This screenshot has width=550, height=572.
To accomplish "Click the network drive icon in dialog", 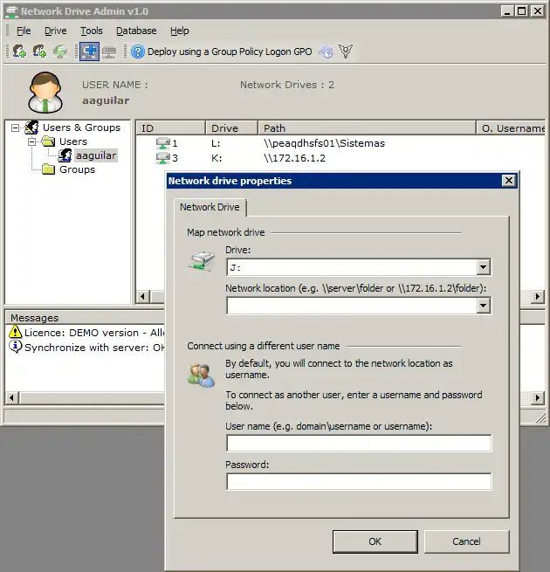I will point(202,262).
